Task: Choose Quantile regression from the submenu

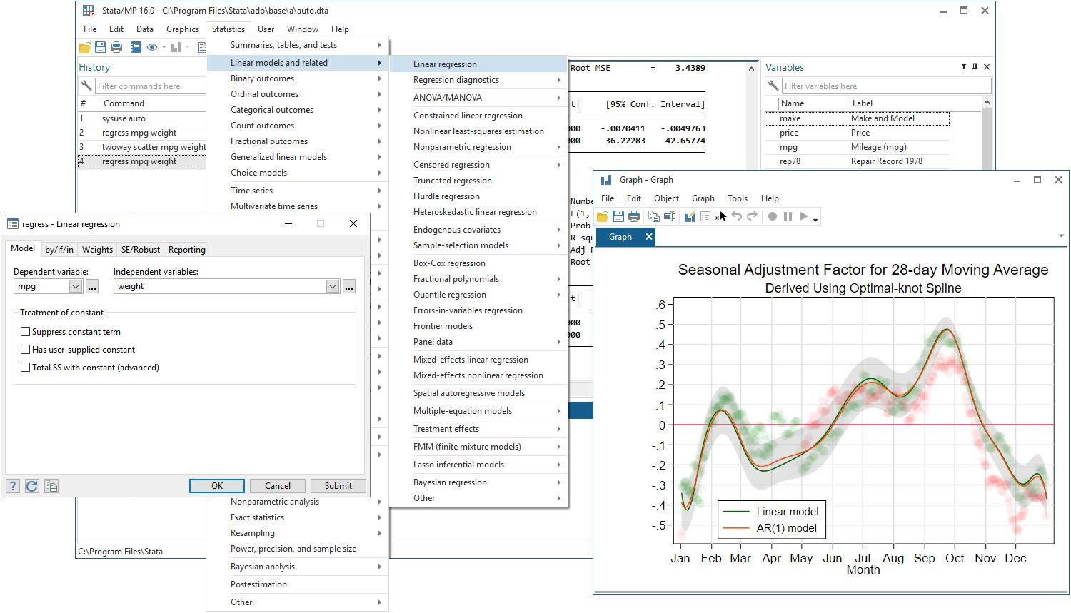Action: 450,295
